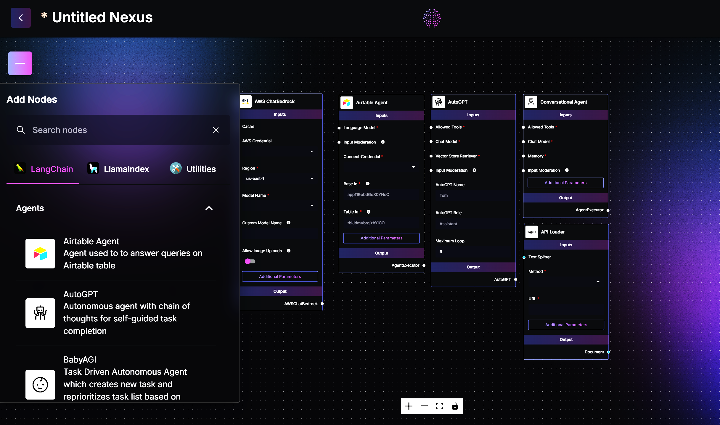
Task: Click Additional Parameters in Conversational Agent
Action: pyautogui.click(x=565, y=183)
